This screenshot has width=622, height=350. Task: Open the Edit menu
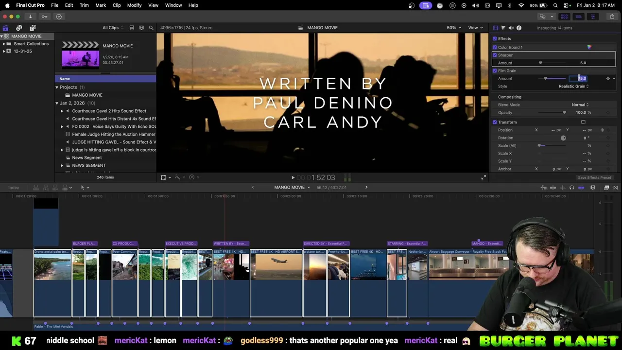[x=69, y=5]
